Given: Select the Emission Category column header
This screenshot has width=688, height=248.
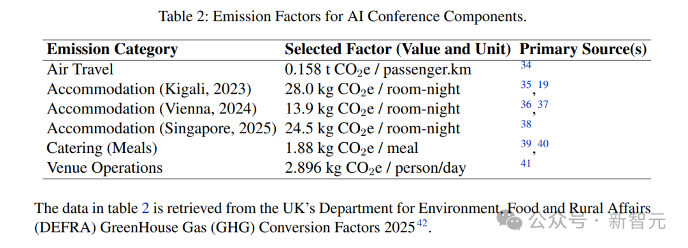Looking at the screenshot, I should [x=112, y=49].
